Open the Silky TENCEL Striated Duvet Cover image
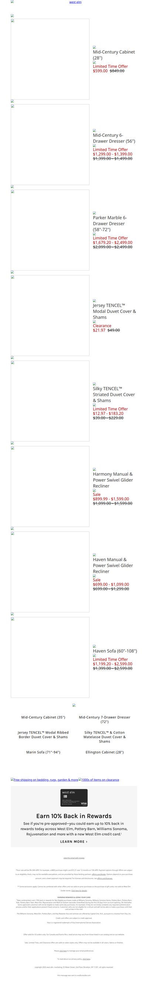 pyautogui.click(x=50, y=401)
